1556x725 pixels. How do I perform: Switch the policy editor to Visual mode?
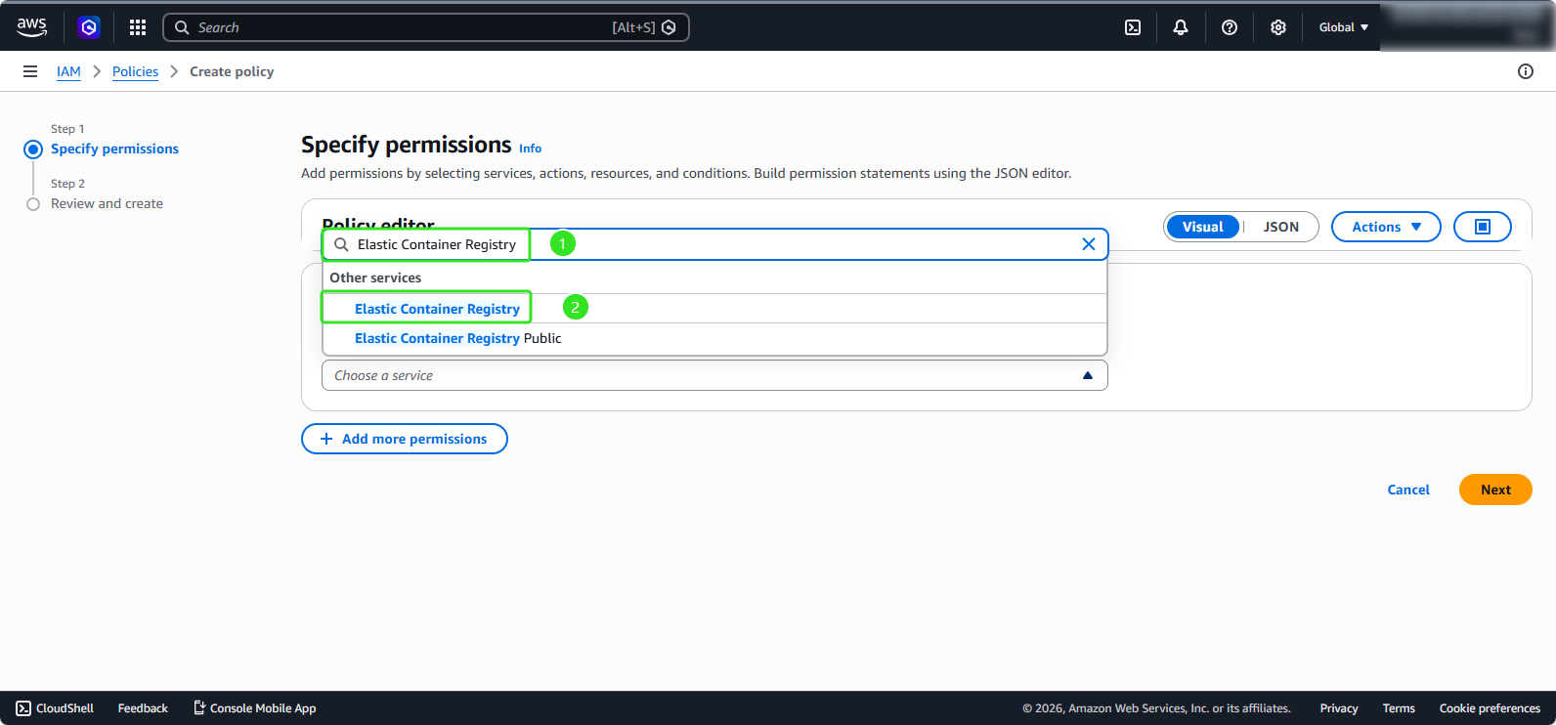pos(1203,227)
